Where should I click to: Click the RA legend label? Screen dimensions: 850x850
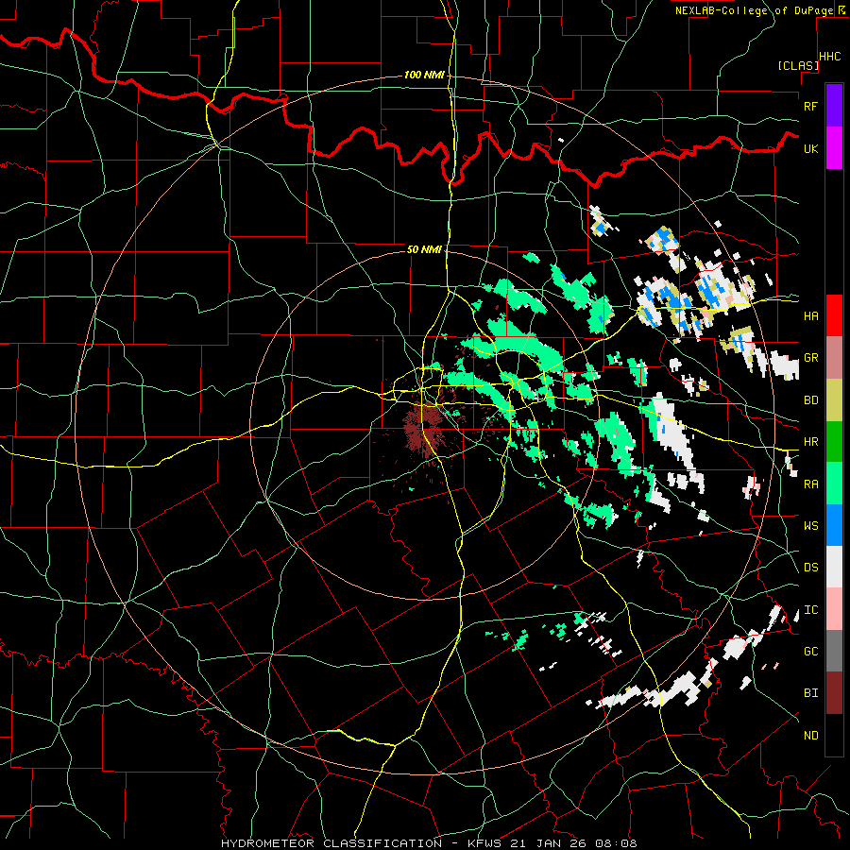pos(810,484)
